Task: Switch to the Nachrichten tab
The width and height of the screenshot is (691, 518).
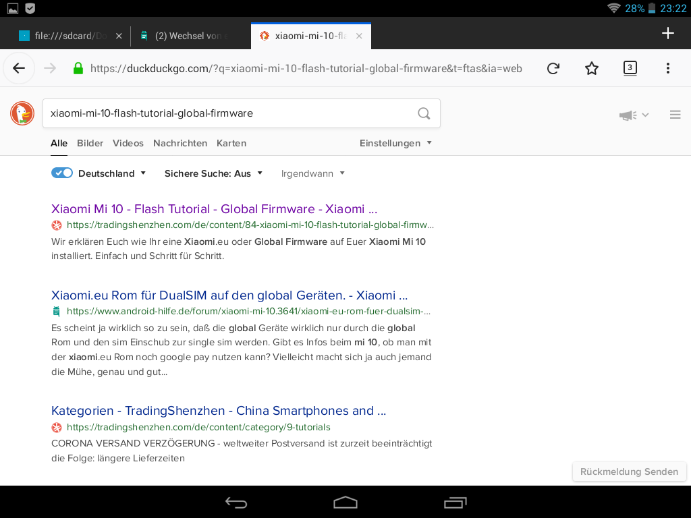Action: click(x=180, y=143)
